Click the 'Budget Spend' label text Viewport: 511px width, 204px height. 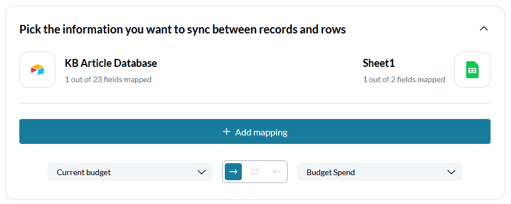click(x=331, y=172)
